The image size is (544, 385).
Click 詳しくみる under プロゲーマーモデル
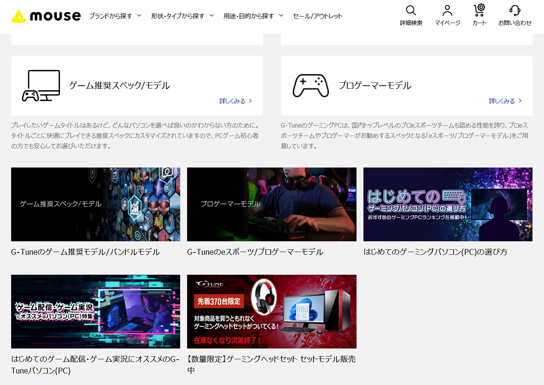click(502, 101)
